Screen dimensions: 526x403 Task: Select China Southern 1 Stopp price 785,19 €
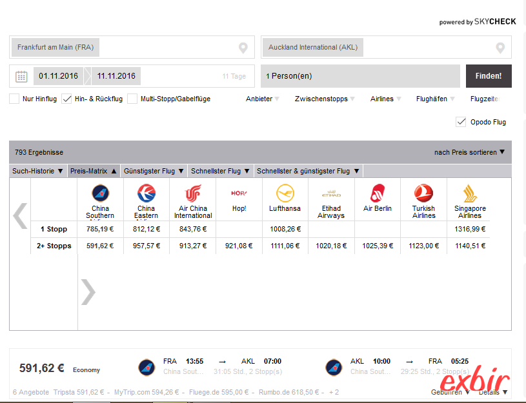100,229
